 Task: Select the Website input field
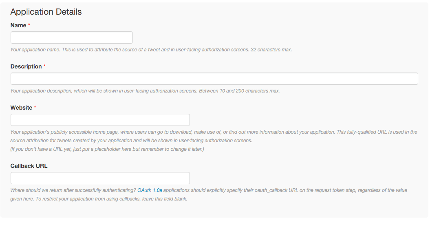pos(100,120)
